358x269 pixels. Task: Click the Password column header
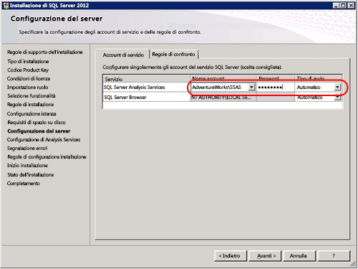276,78
